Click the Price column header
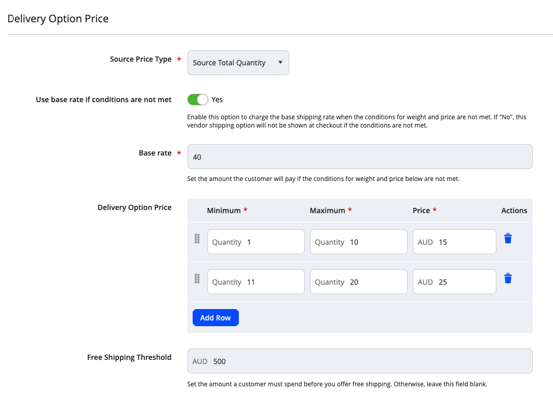This screenshot has width=553, height=405. click(421, 211)
